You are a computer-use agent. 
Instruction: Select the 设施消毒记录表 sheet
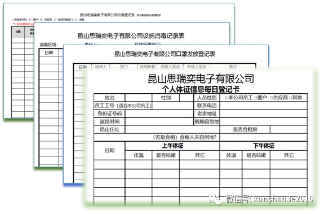131,36
